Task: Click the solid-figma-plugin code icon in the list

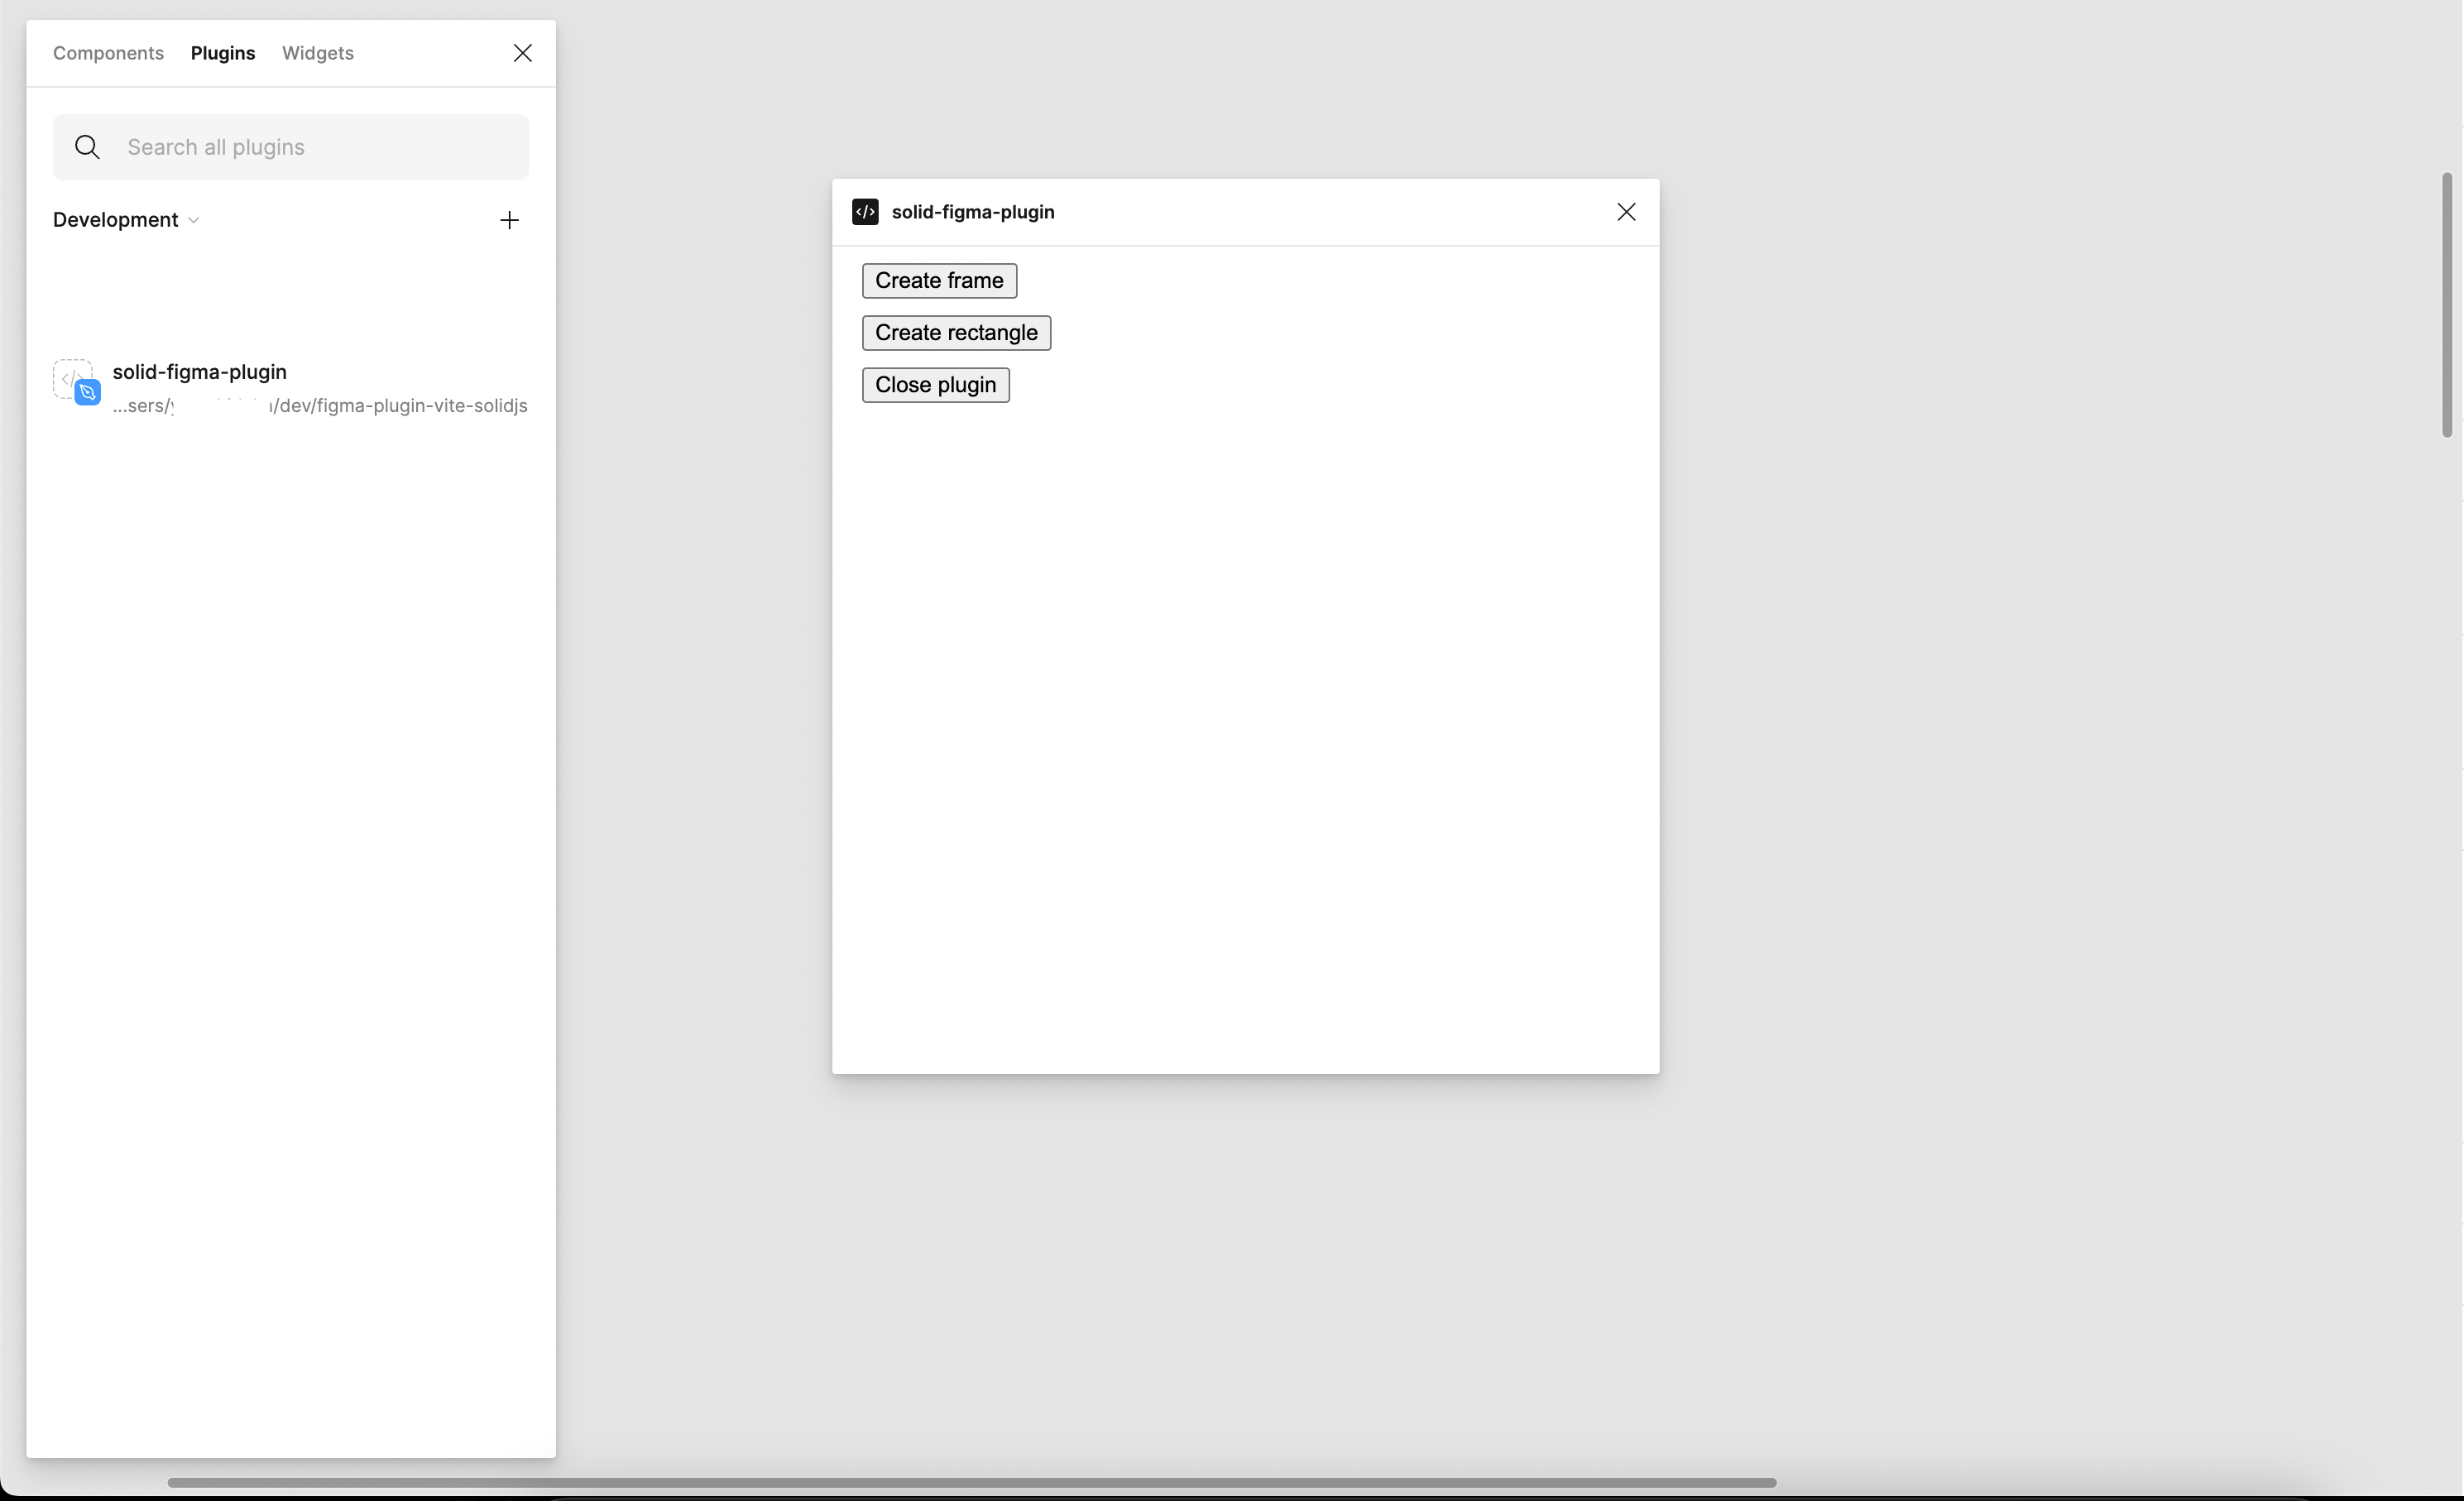Action: coord(73,380)
